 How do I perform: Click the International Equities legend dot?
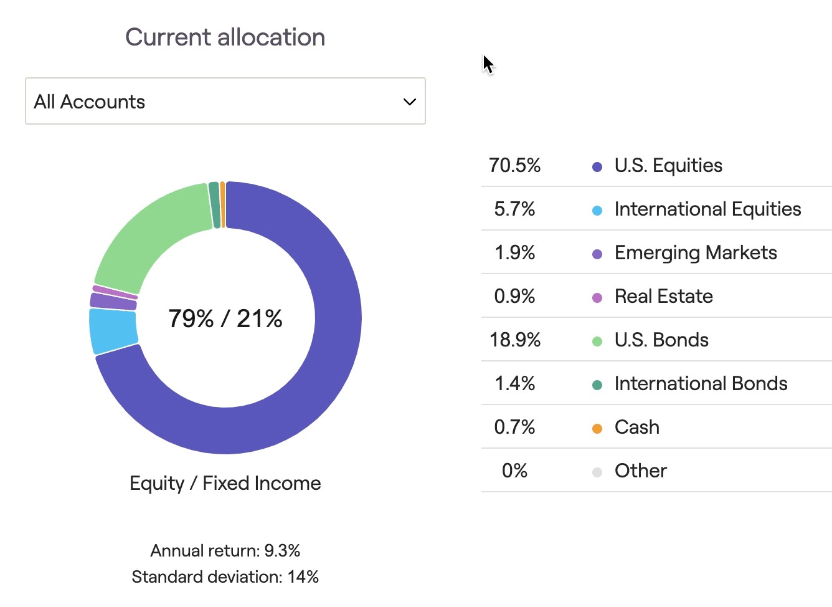coord(597,210)
